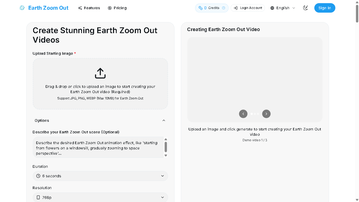
Task: Open the Duration dropdown showing 6 seconds
Action: click(x=100, y=176)
